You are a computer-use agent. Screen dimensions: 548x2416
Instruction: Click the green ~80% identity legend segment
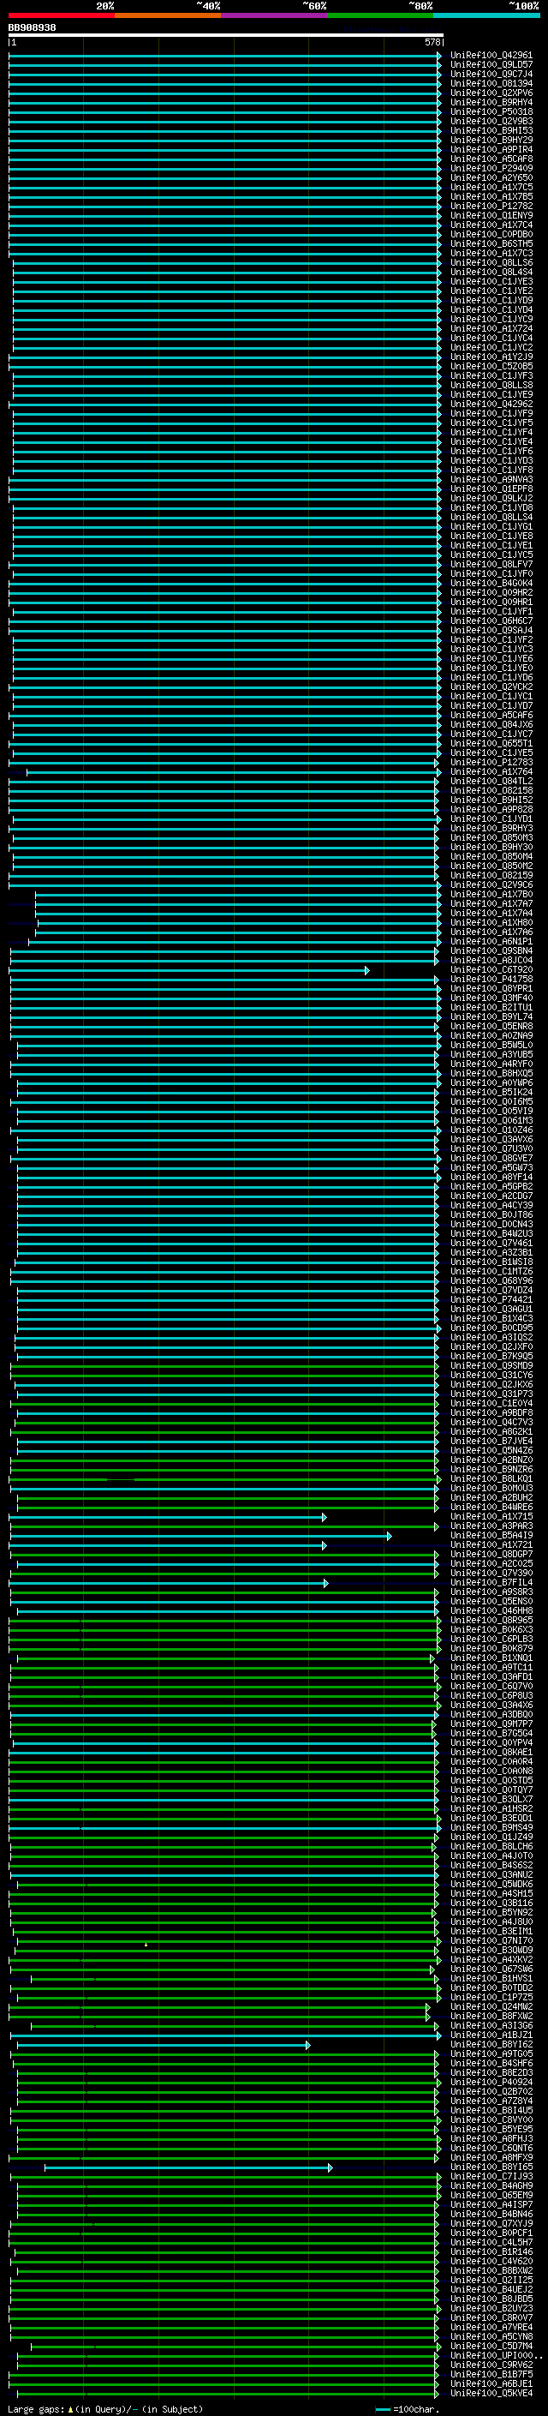(380, 15)
